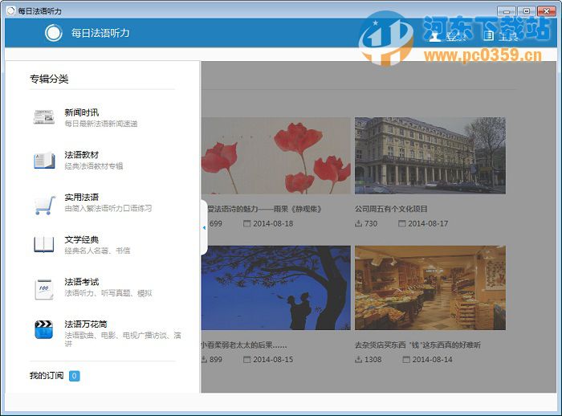
Task: Click download count 730
Action: pyautogui.click(x=371, y=223)
